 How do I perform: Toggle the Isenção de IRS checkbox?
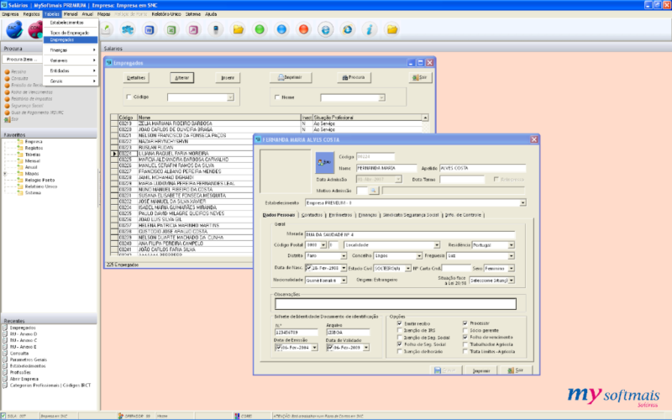click(399, 330)
